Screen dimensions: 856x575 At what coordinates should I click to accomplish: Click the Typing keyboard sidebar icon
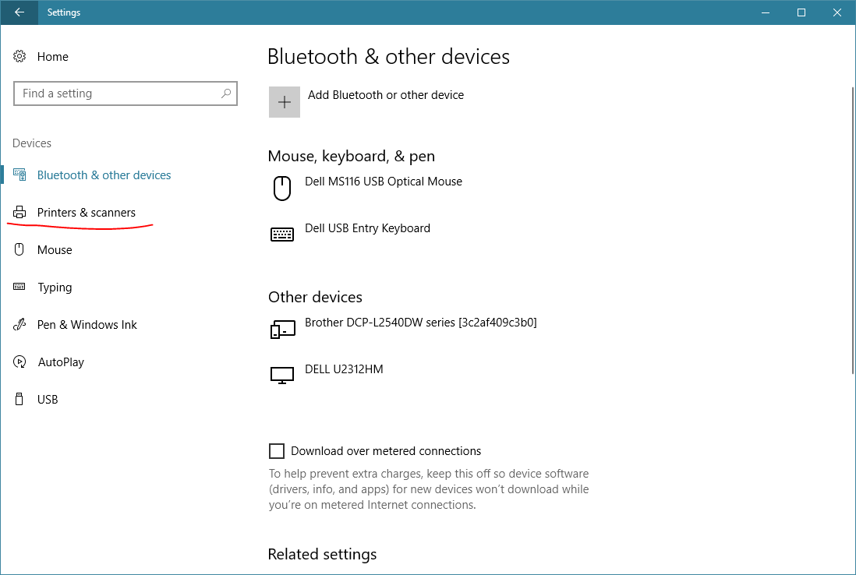(19, 287)
